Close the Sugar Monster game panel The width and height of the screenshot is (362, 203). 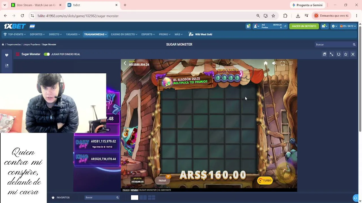click(x=353, y=54)
